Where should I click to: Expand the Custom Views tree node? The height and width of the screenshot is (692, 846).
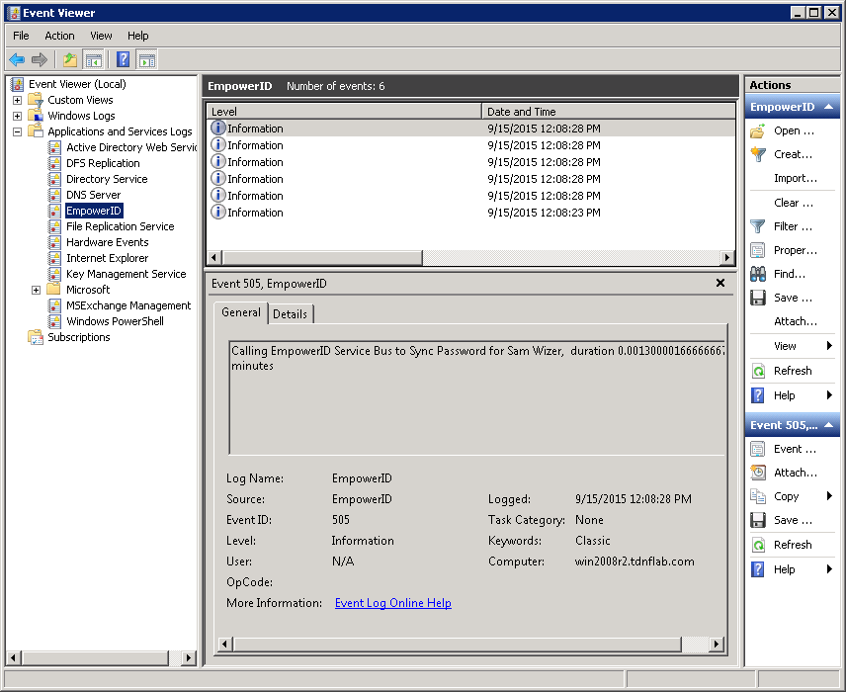click(x=17, y=100)
